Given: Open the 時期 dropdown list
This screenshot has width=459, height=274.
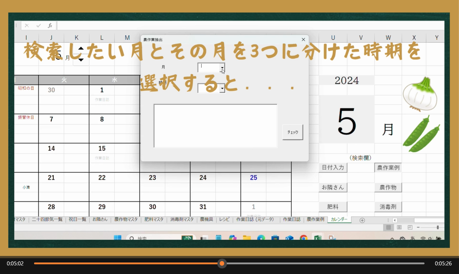Looking at the screenshot, I should click(222, 88).
